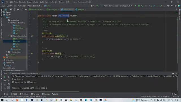The width and height of the screenshot is (181, 102).
Task: Open IDE settings gear in the top toolbar
Action: [176, 6]
